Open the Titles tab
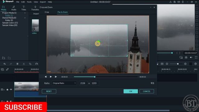 click(24, 8)
